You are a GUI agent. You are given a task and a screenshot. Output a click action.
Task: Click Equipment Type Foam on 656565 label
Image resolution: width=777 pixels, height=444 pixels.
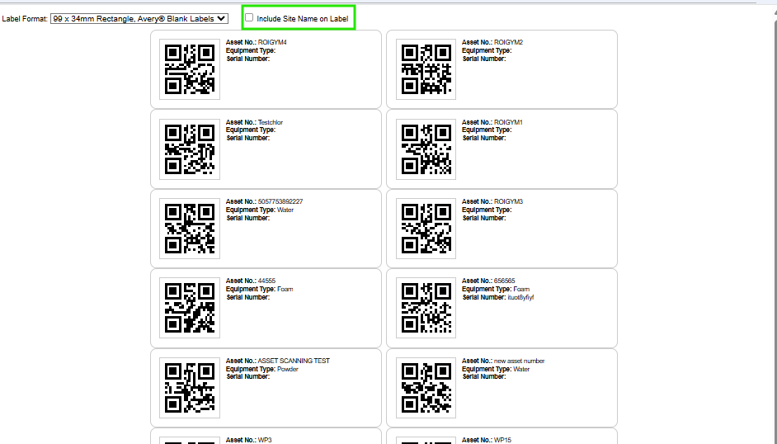point(521,289)
